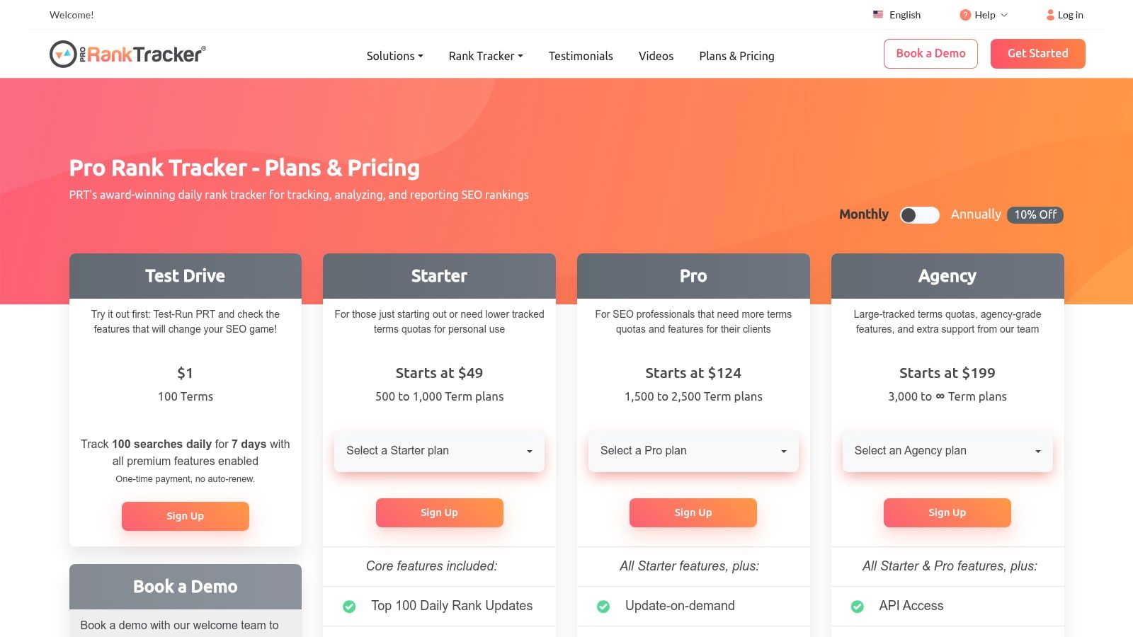Open the Rank Tracker menu
This screenshot has height=637, width=1133.
pos(485,56)
